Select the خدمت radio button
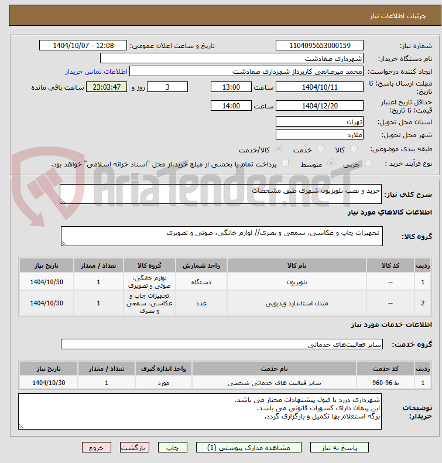442x463 pixels. (x=320, y=149)
